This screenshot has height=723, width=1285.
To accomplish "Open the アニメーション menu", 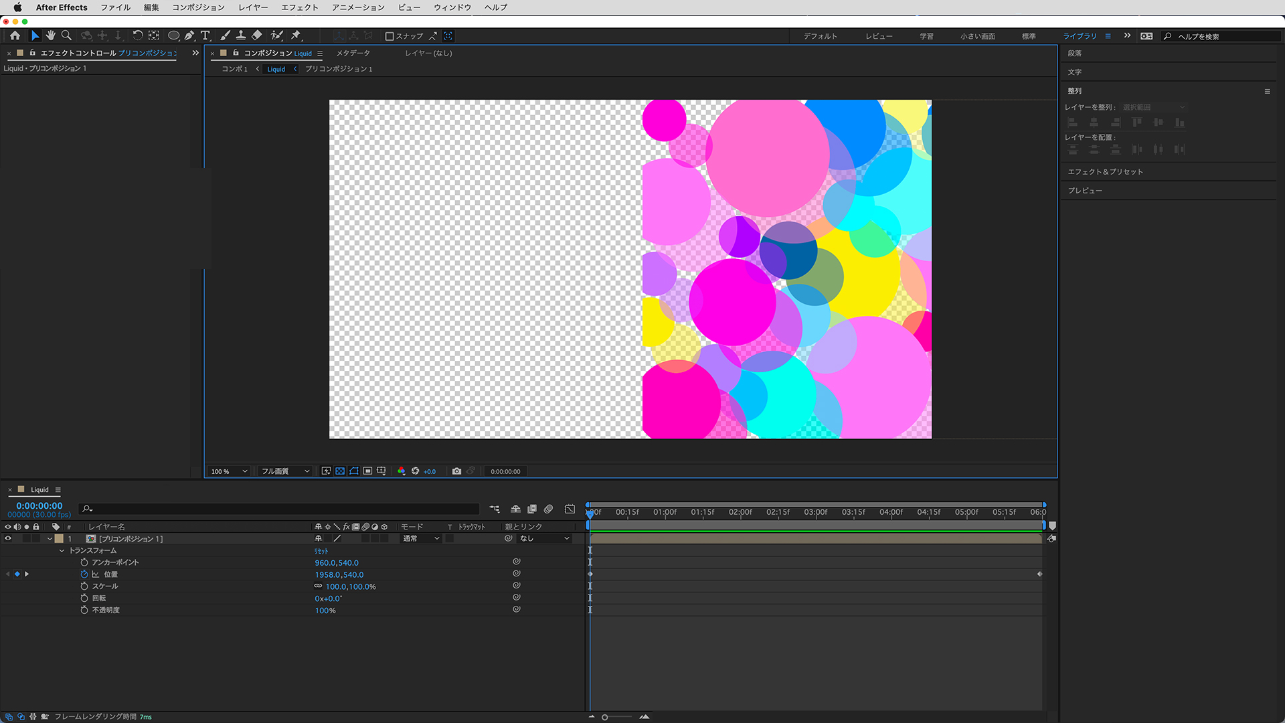I will pyautogui.click(x=358, y=7).
